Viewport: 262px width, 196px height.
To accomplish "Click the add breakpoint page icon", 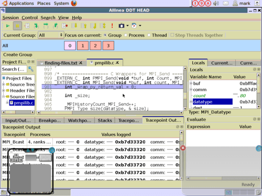I will (x=27, y=26).
